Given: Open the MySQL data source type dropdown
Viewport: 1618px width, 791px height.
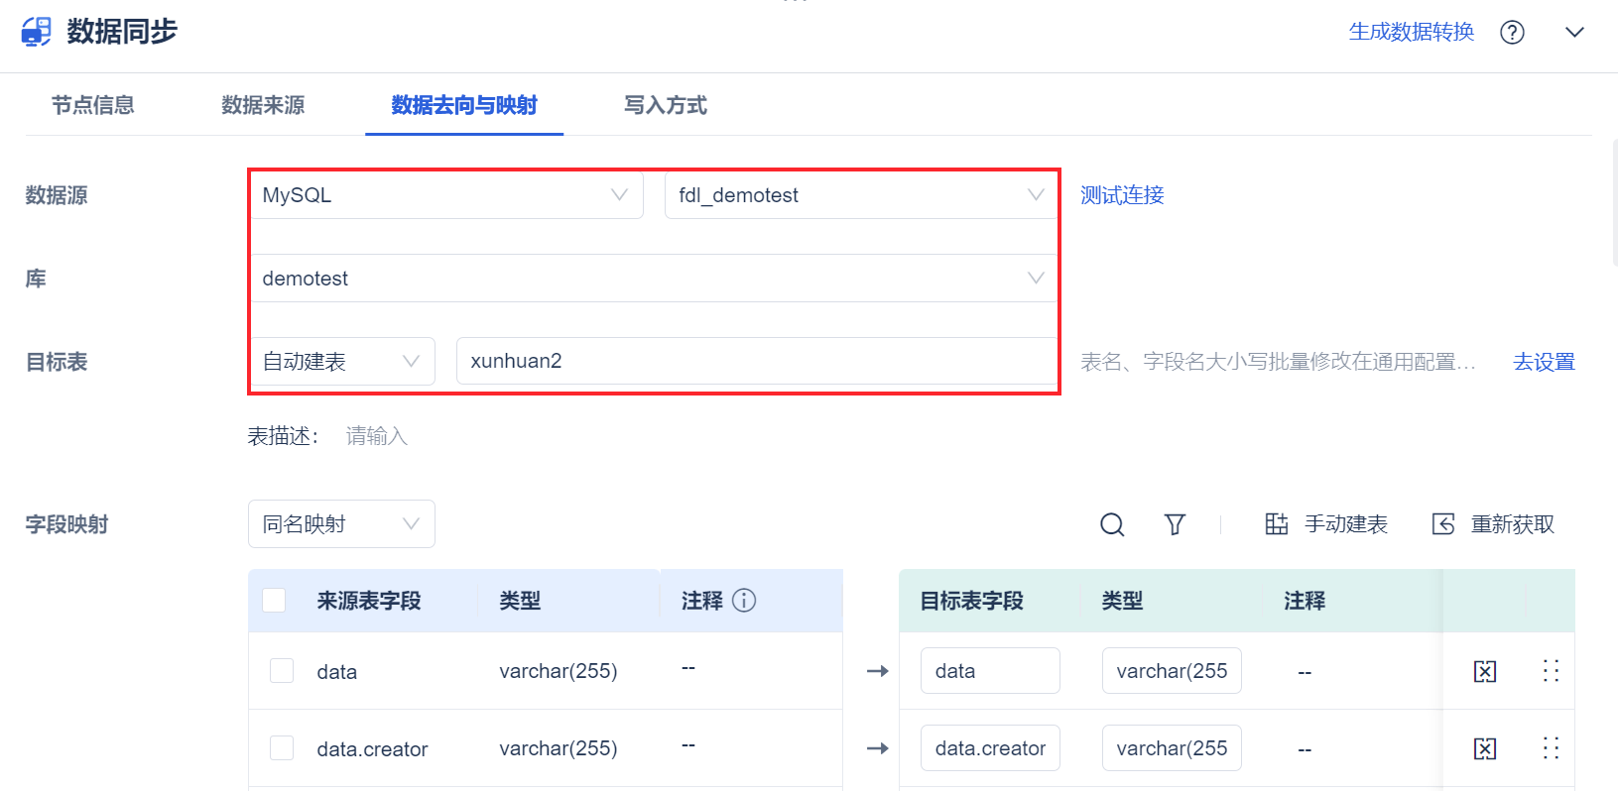Looking at the screenshot, I should click(446, 195).
